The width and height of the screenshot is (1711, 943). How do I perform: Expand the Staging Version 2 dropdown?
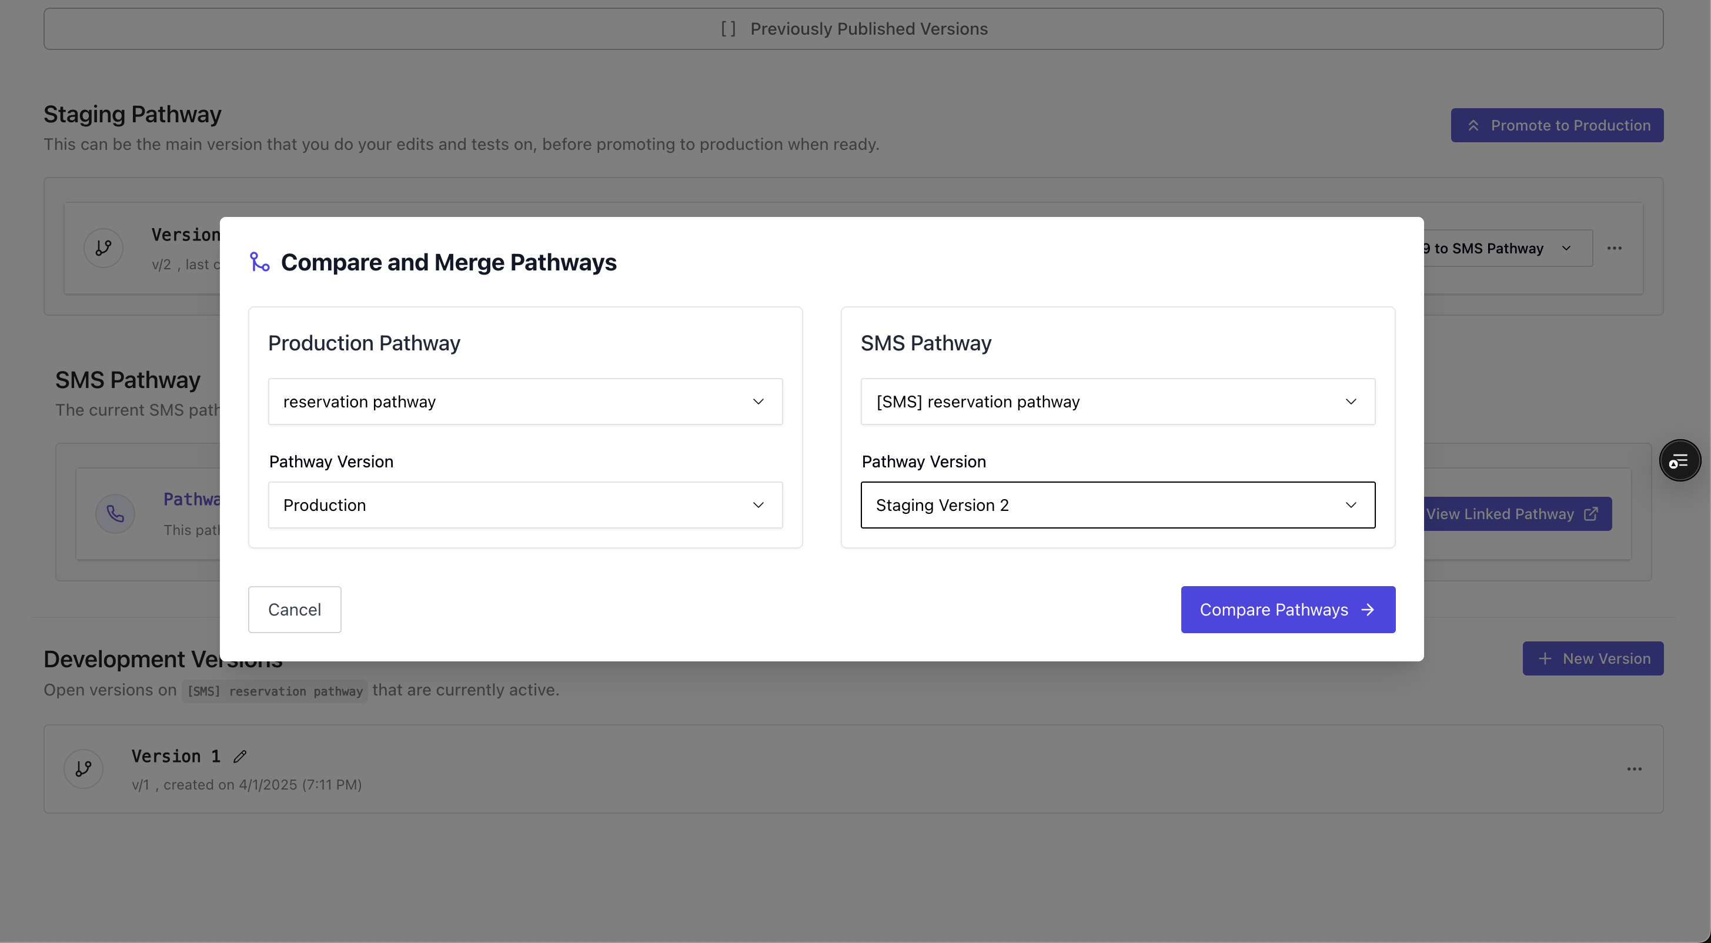(1117, 506)
